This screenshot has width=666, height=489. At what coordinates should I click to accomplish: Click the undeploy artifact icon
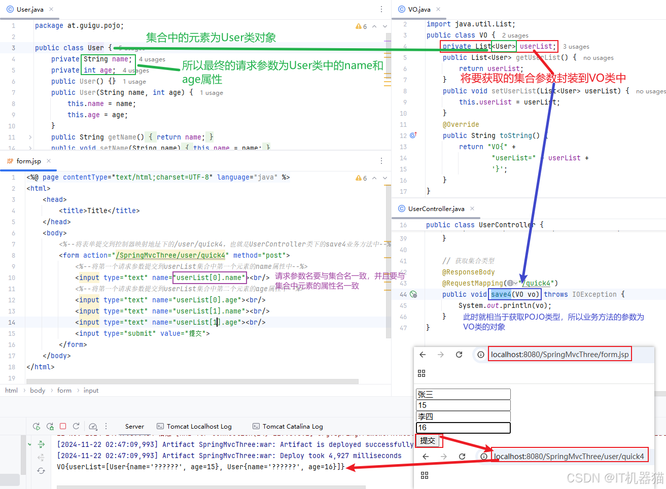click(41, 458)
